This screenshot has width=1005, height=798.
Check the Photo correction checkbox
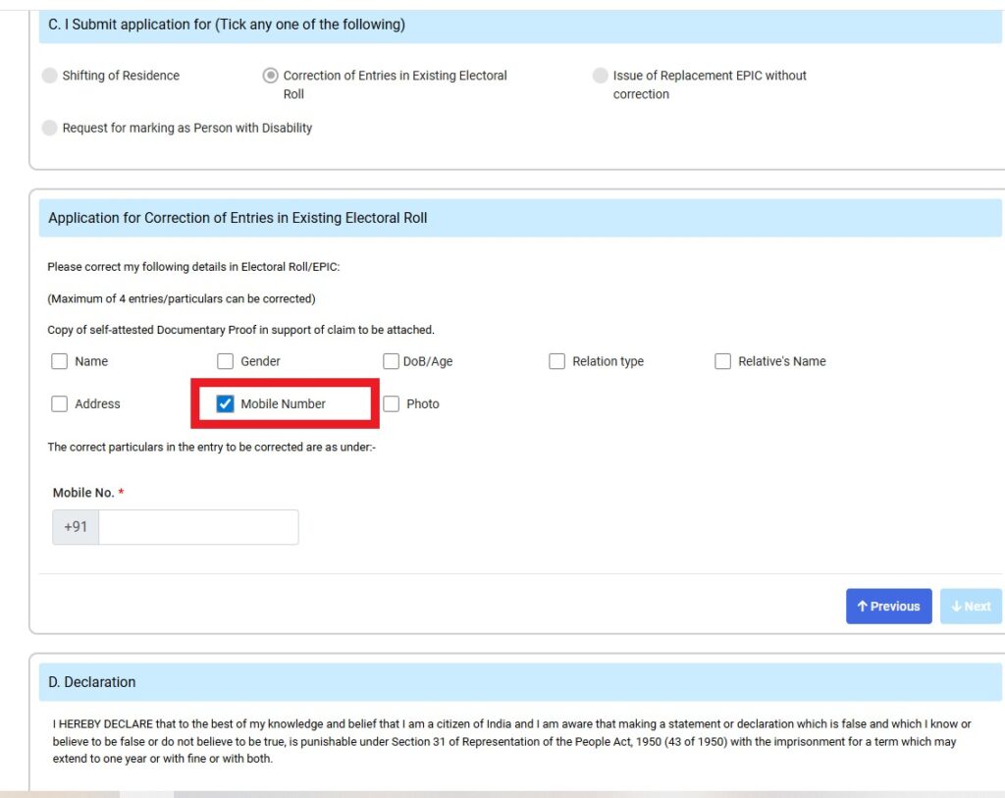coord(391,403)
